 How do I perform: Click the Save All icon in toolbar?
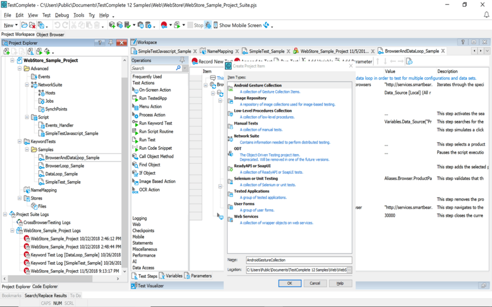pos(41,25)
